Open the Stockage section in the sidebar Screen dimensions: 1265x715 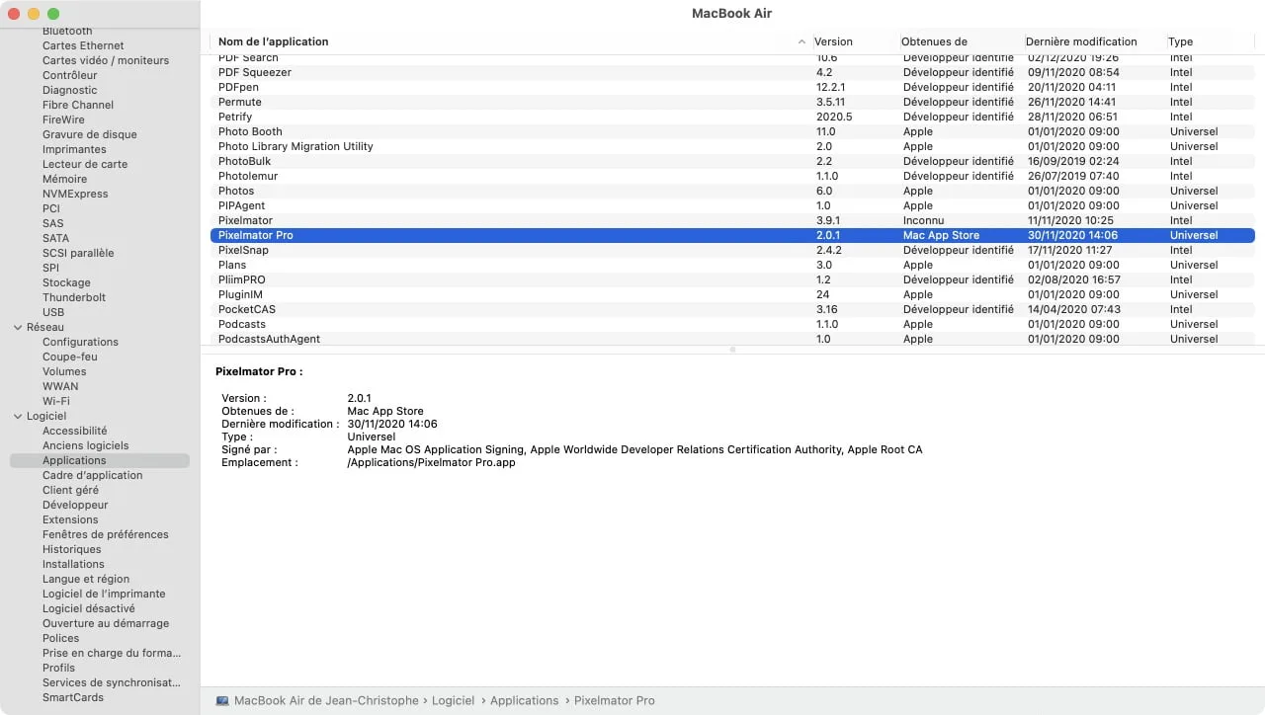click(65, 282)
